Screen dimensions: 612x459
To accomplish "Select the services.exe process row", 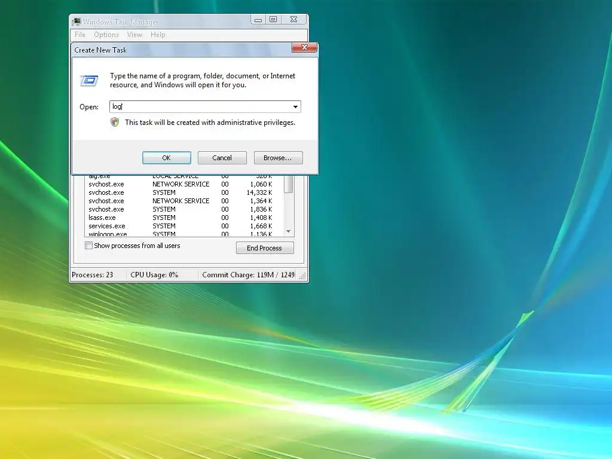I will coord(184,226).
